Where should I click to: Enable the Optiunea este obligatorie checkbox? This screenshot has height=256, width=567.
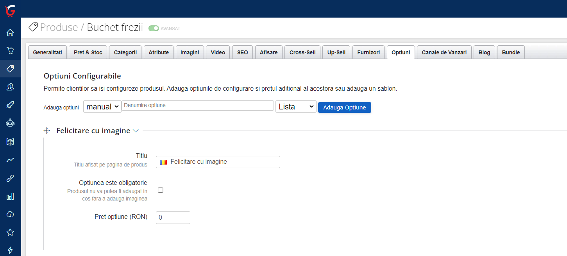(x=160, y=190)
